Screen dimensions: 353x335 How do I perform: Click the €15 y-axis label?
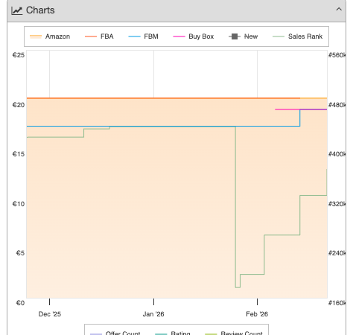coord(19,154)
